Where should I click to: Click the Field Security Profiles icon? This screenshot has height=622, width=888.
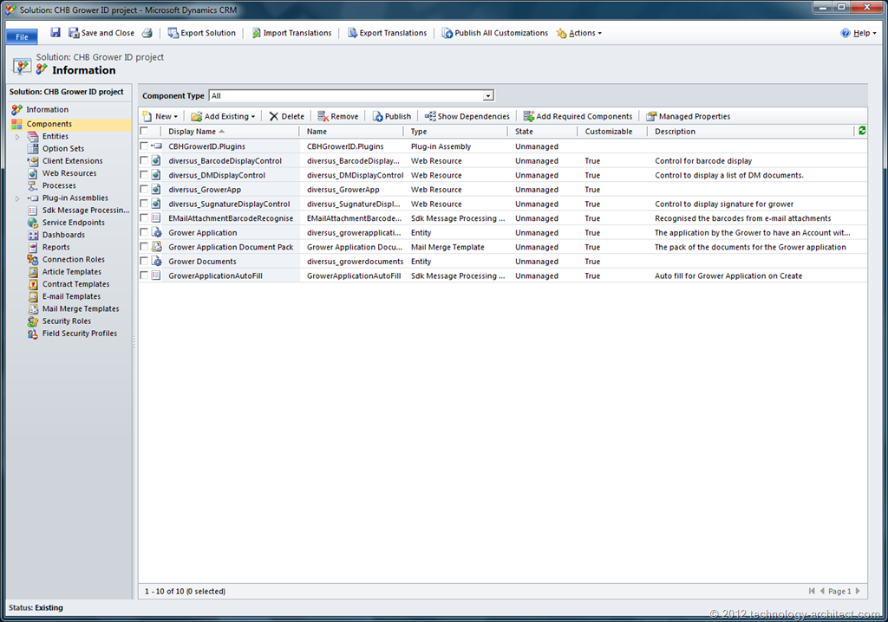[33, 334]
